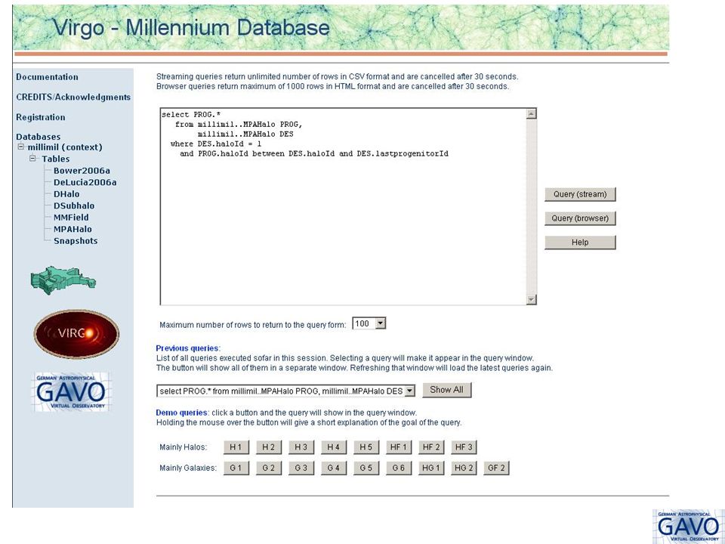The height and width of the screenshot is (544, 725).
Task: Click the Help button
Action: pyautogui.click(x=580, y=243)
